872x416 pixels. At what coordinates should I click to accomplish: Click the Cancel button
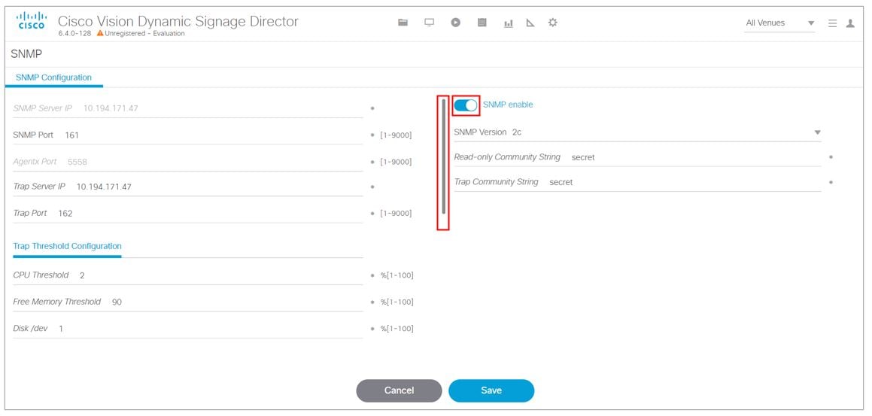[399, 390]
